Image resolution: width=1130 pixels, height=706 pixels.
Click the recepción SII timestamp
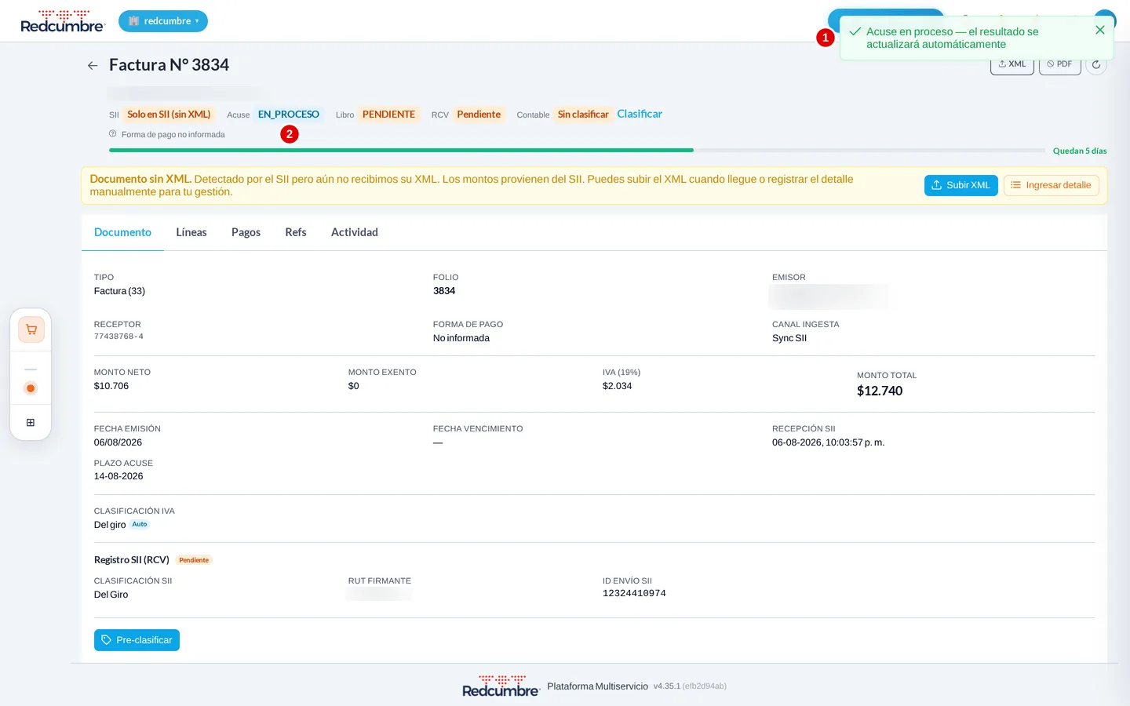pos(828,442)
